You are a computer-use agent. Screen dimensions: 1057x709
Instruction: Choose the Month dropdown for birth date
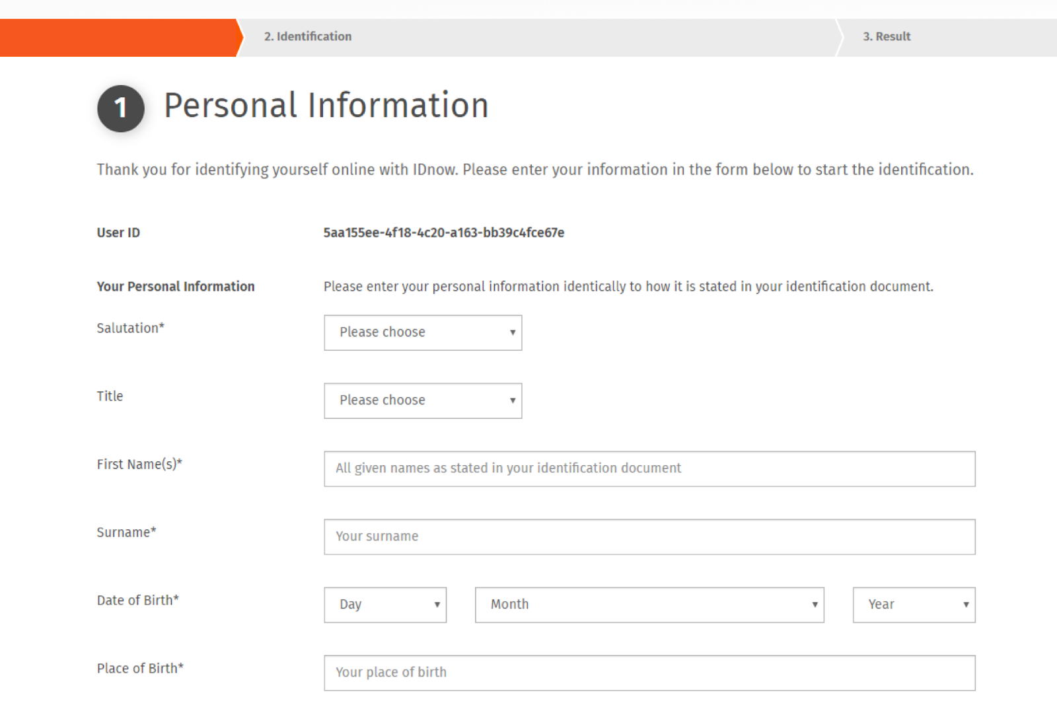tap(649, 605)
